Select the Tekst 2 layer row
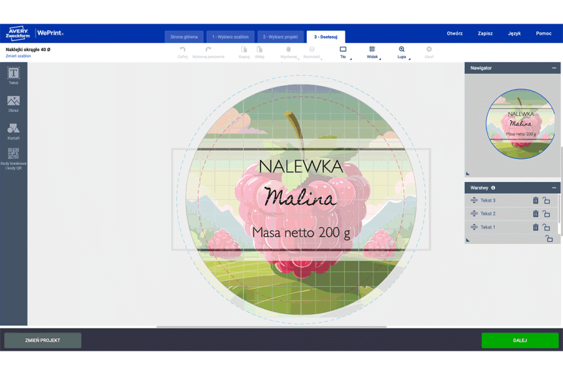Image resolution: width=563 pixels, height=375 pixels. pyautogui.click(x=511, y=213)
